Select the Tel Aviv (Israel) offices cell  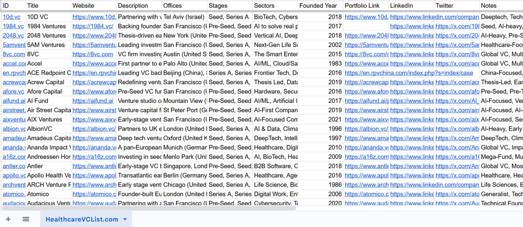(184, 17)
